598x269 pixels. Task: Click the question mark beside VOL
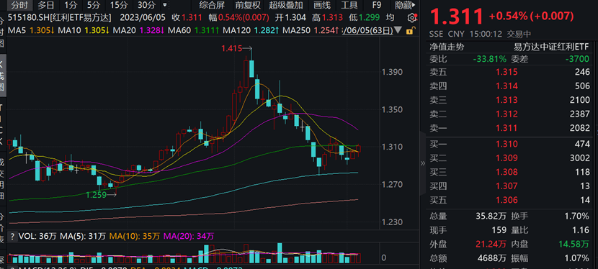12,237
